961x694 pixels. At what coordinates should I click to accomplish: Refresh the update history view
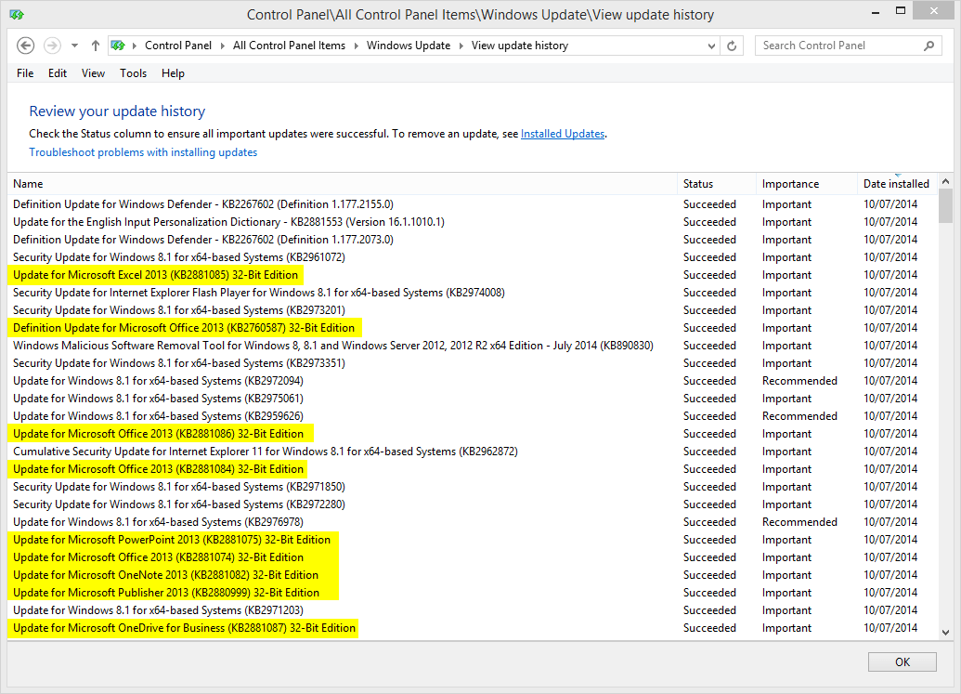click(732, 46)
